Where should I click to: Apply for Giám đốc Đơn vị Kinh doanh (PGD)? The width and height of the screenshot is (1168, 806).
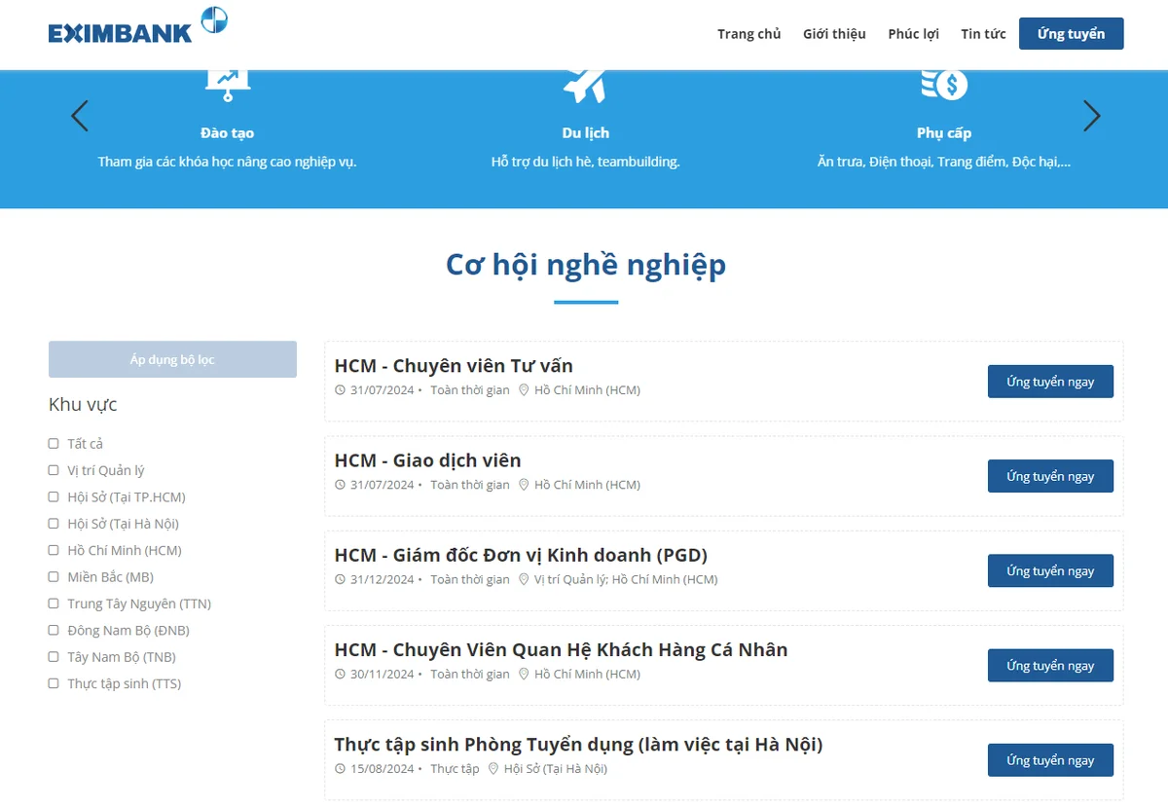tap(1050, 570)
